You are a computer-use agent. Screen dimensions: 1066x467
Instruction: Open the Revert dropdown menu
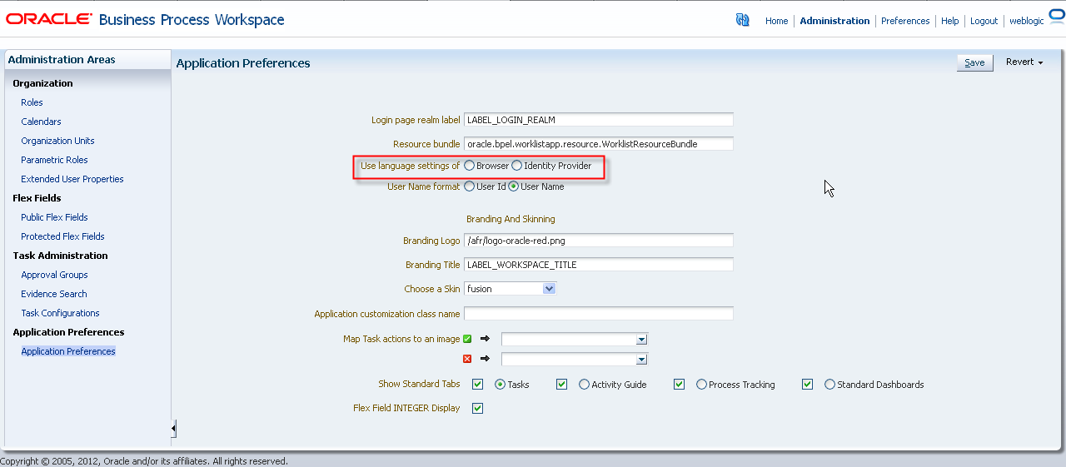coord(1024,62)
